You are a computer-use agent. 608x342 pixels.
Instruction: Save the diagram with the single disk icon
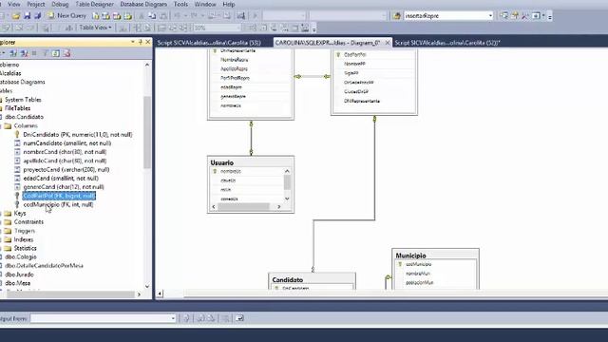click(27, 16)
